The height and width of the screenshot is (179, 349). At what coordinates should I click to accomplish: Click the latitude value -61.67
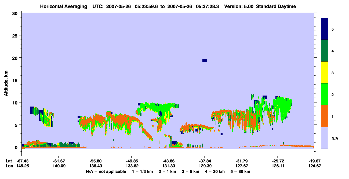point(59,161)
